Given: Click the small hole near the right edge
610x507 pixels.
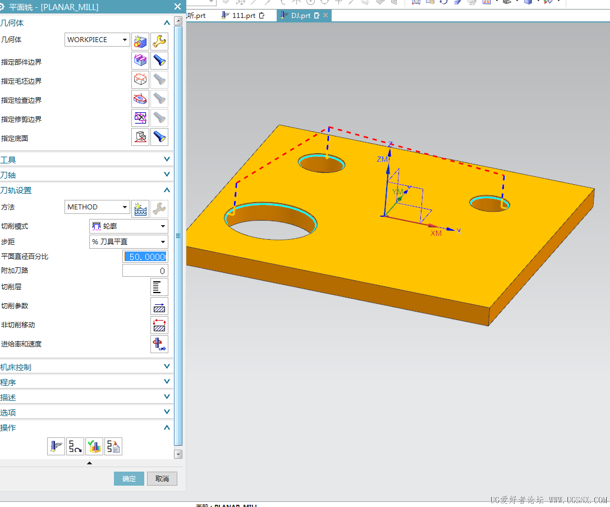Looking at the screenshot, I should pyautogui.click(x=489, y=203).
